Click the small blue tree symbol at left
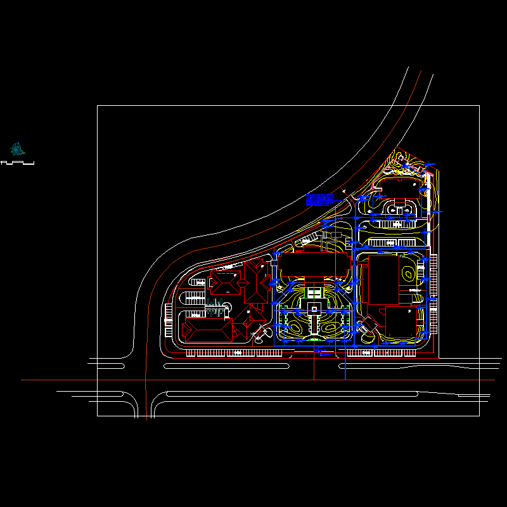Image resolution: width=507 pixels, height=507 pixels. [17, 150]
